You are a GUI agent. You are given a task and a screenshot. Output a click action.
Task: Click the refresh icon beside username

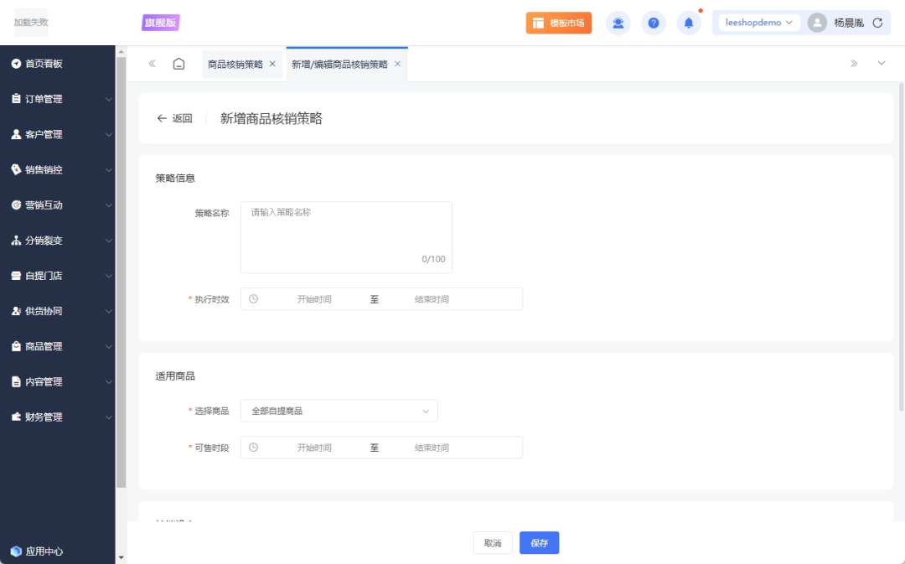(x=877, y=23)
